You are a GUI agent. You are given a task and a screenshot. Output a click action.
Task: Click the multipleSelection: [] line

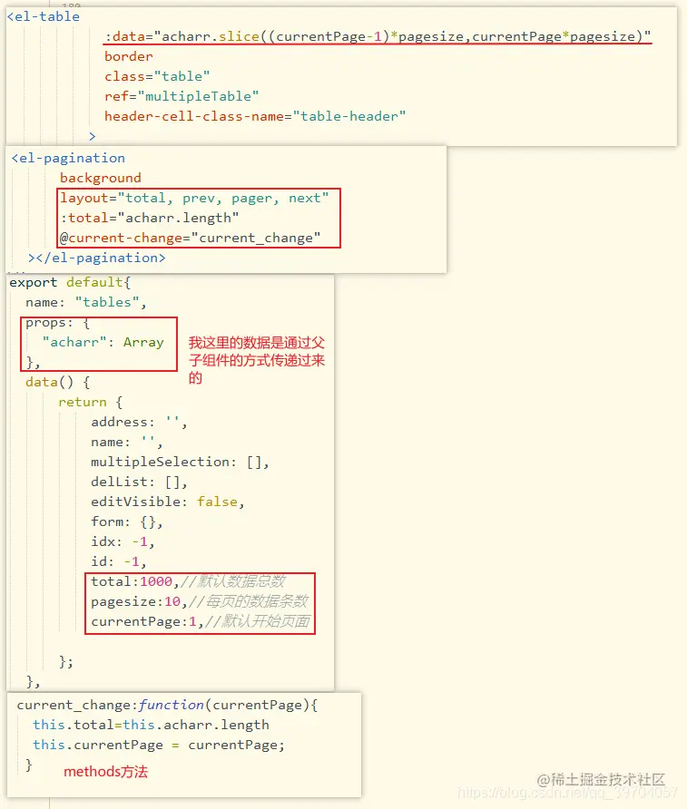[x=180, y=463]
